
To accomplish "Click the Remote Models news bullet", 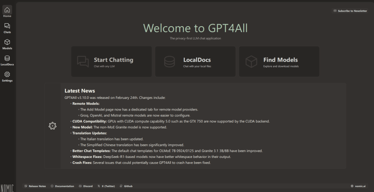I will (85, 103).
